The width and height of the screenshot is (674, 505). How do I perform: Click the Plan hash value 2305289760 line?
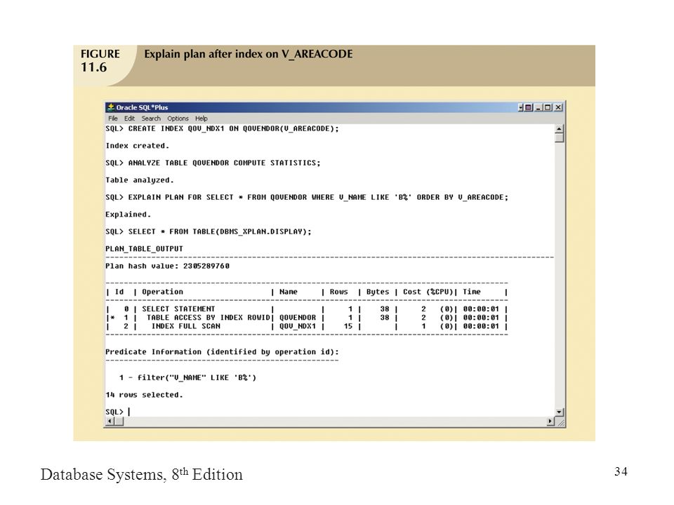tap(167, 266)
